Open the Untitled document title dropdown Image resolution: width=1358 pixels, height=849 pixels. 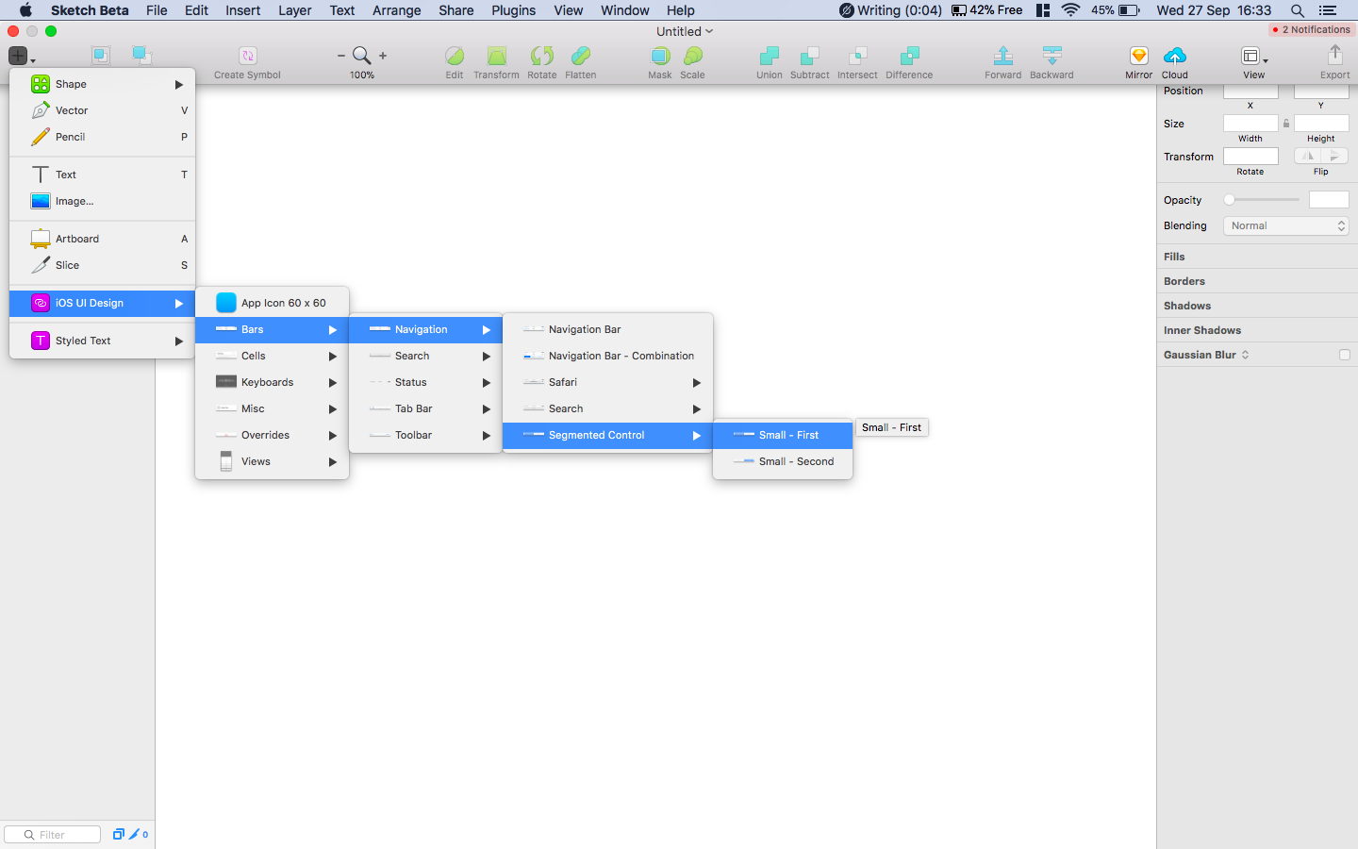tap(685, 31)
